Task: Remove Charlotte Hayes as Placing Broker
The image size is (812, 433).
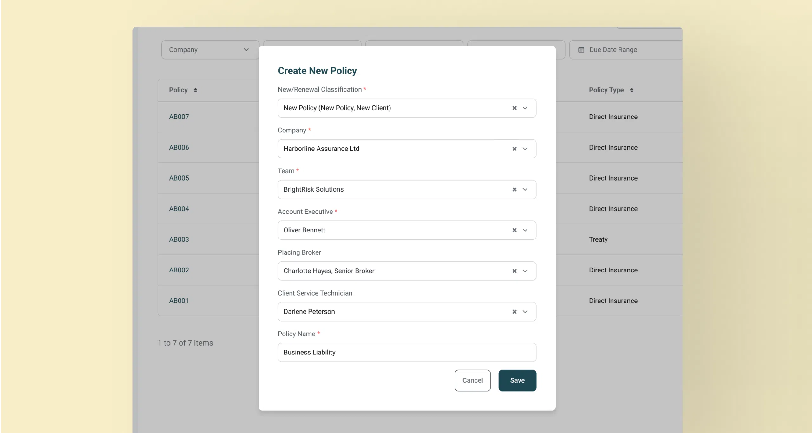Action: [x=514, y=271]
